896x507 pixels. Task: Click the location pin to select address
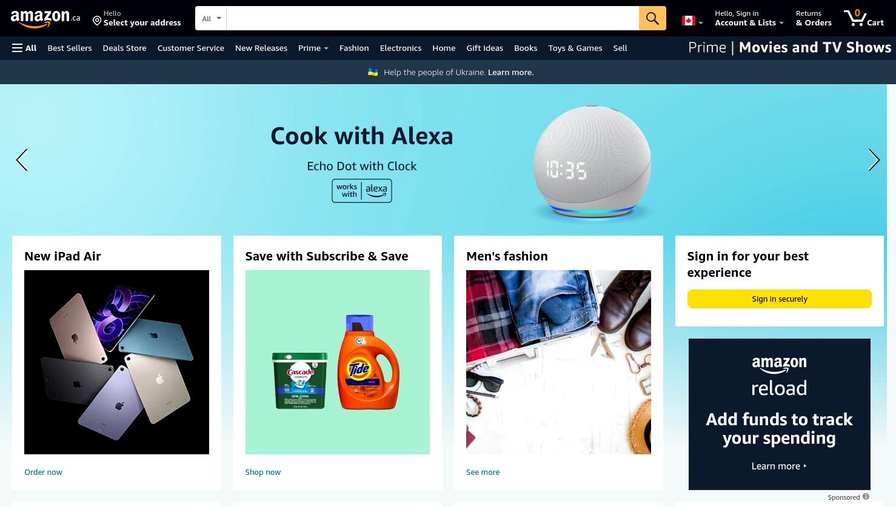tap(97, 21)
